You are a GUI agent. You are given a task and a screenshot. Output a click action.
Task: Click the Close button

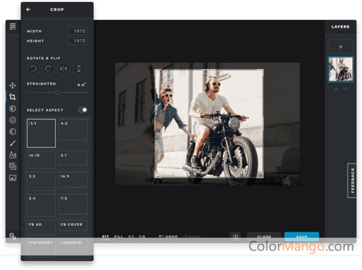coord(264,236)
